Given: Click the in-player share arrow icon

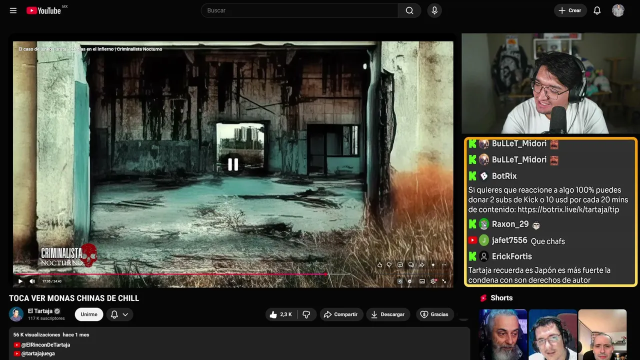Looking at the screenshot, I should tap(422, 265).
